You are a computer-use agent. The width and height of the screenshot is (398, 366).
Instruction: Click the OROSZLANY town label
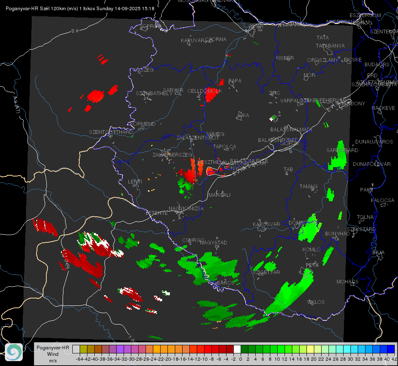point(323,60)
